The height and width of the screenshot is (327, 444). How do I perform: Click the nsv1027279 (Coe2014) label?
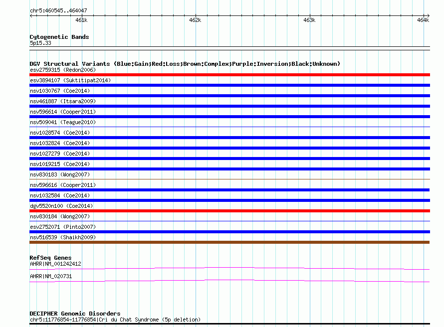click(x=60, y=154)
